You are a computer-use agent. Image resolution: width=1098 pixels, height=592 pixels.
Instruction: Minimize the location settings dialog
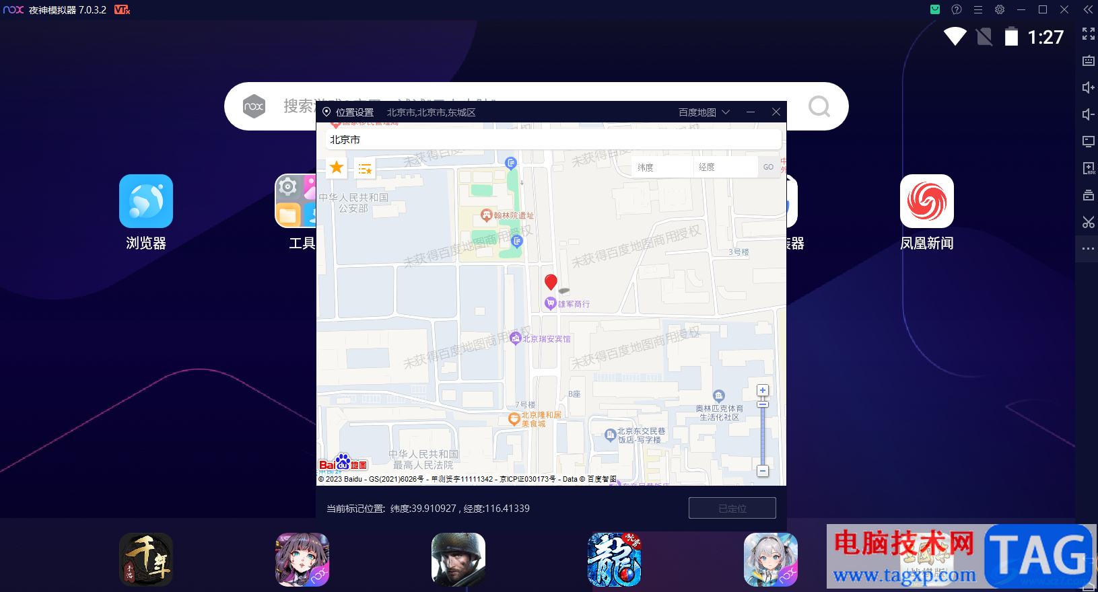(751, 112)
